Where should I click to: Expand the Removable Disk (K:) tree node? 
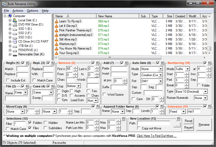pos(10,54)
